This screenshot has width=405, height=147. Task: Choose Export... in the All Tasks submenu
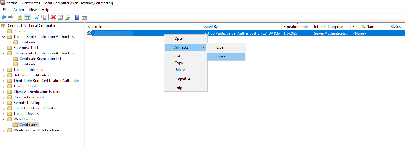coord(226,56)
